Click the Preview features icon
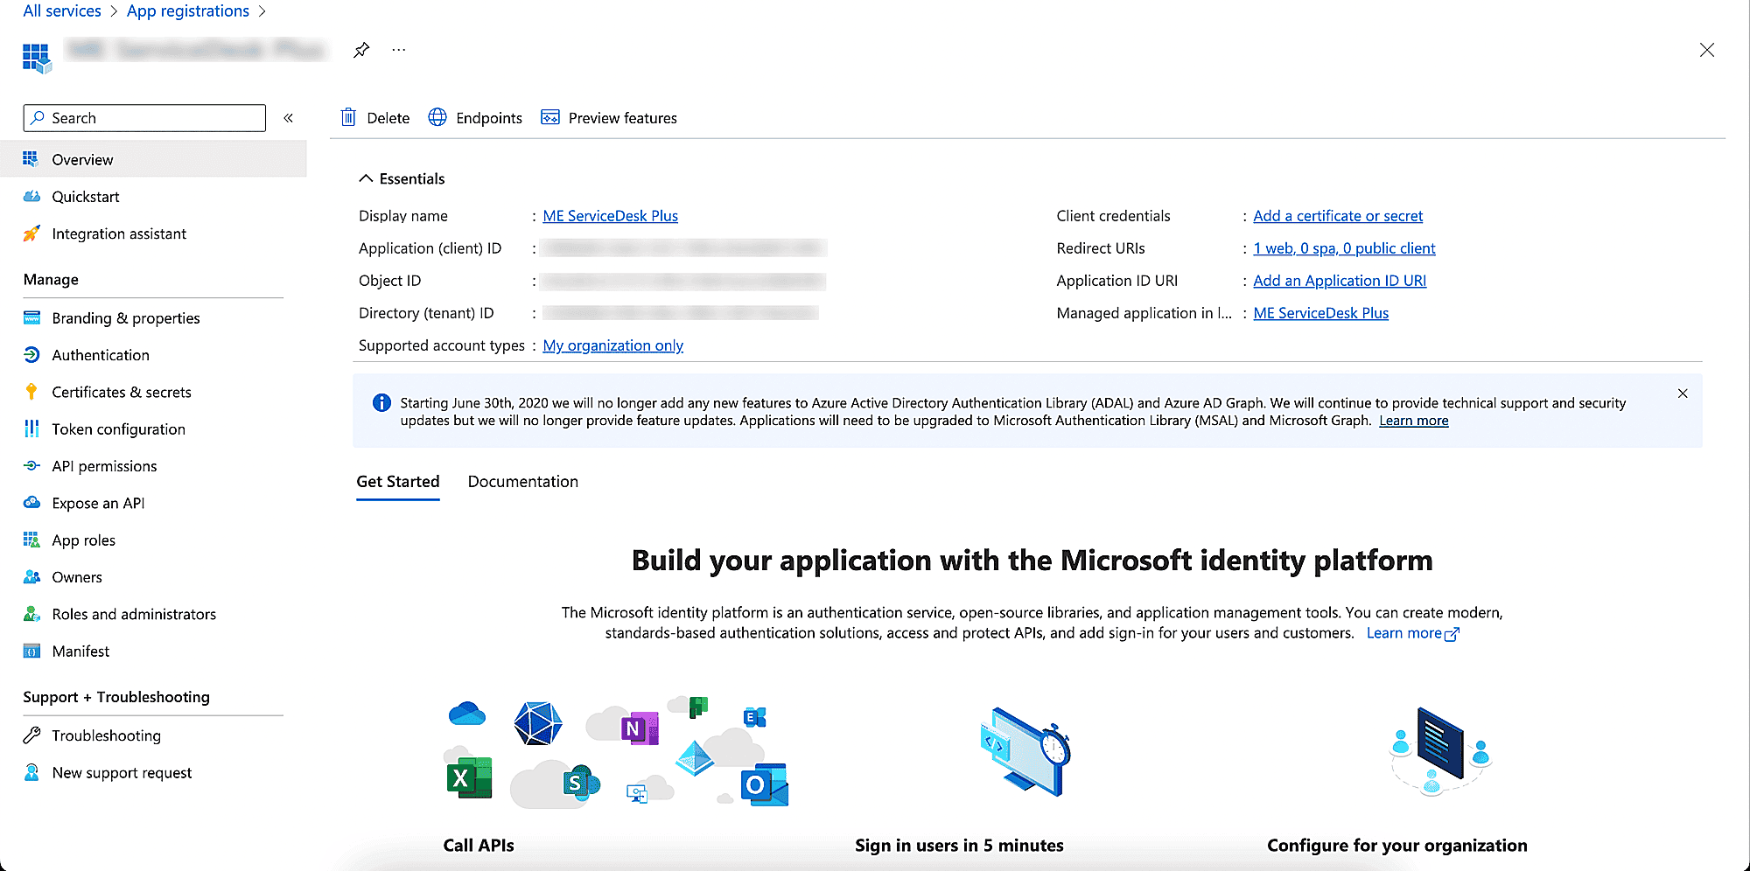The image size is (1750, 871). click(550, 117)
